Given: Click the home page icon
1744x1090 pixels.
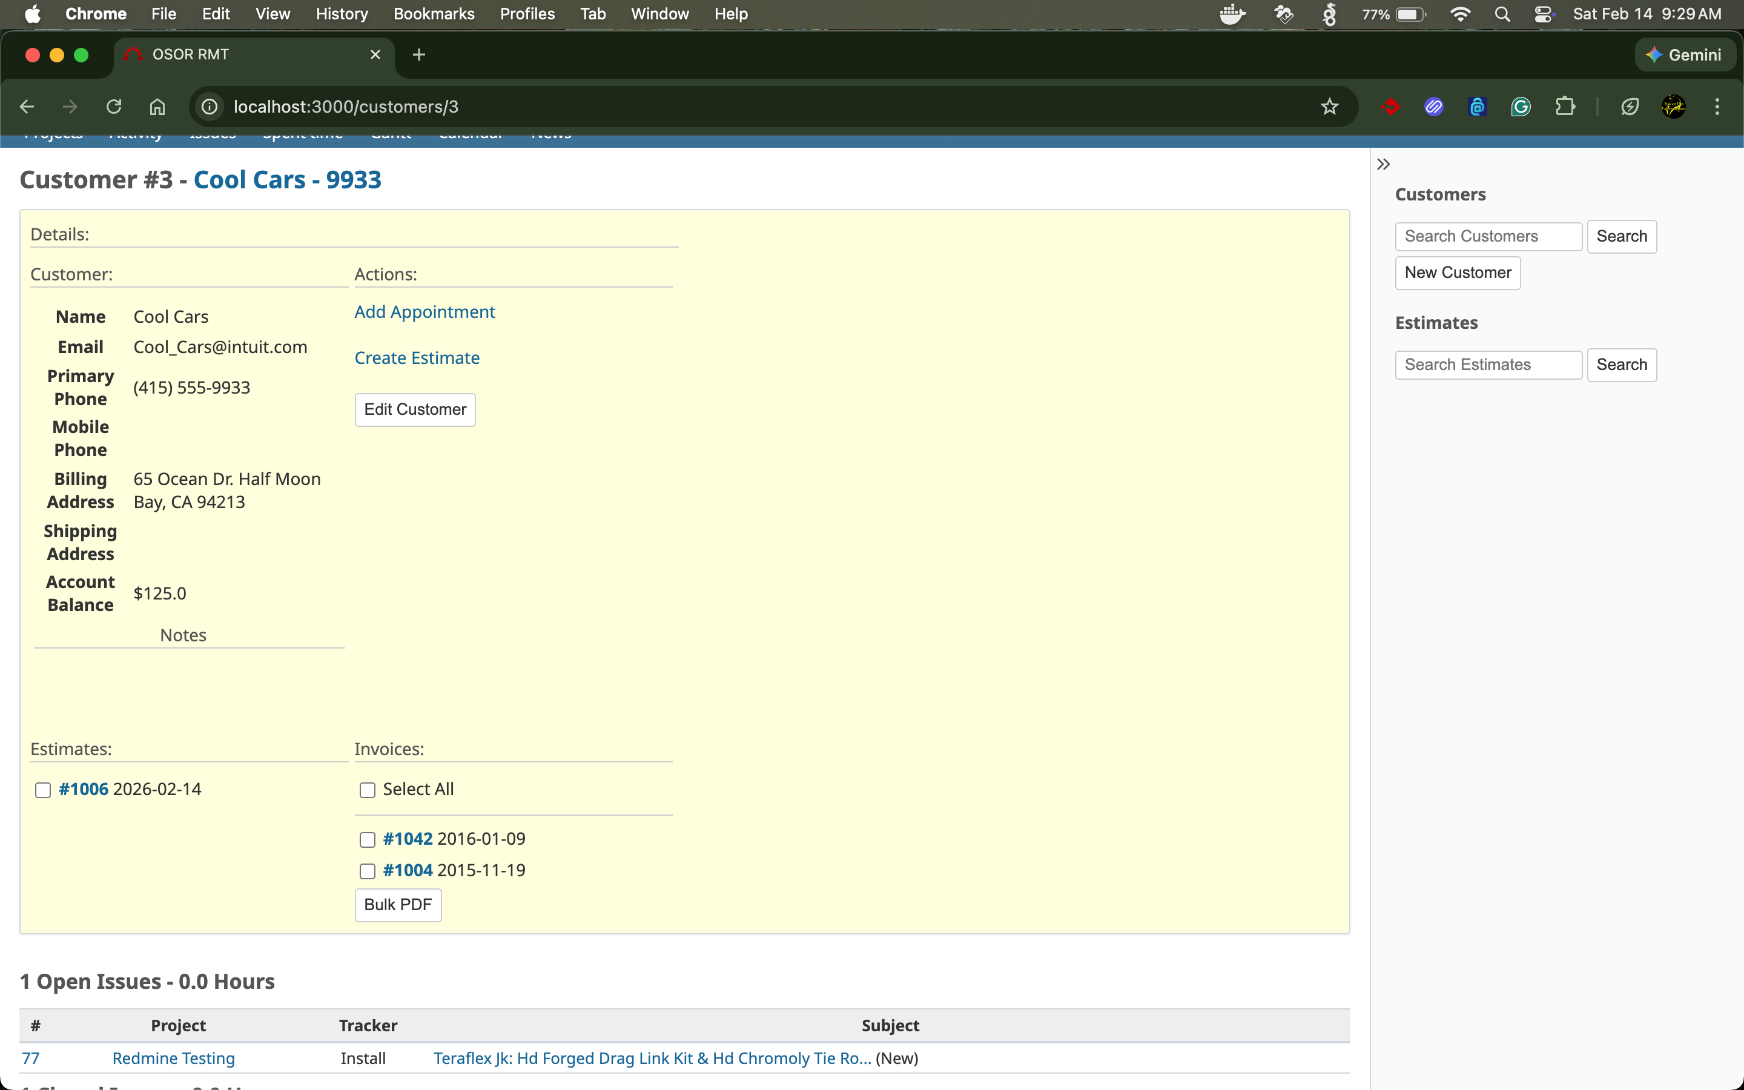Looking at the screenshot, I should click(x=157, y=107).
